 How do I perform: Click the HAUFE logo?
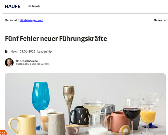coord(13,6)
